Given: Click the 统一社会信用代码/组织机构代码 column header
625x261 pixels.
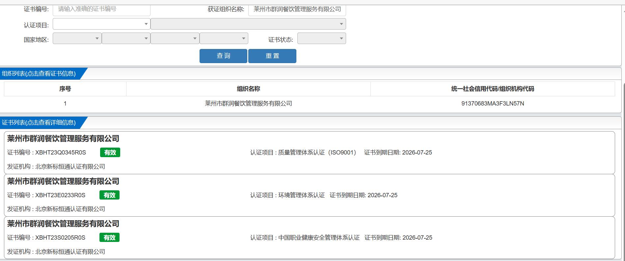Looking at the screenshot, I should tap(493, 89).
